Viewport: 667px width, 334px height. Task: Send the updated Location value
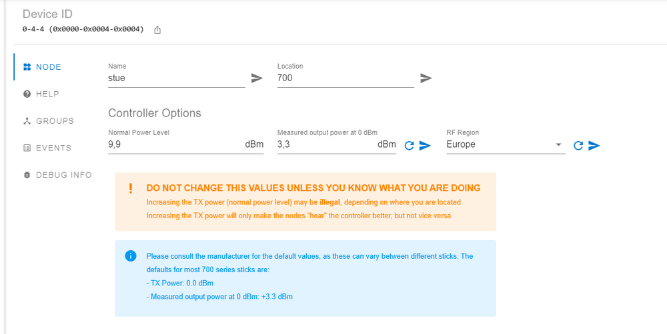(426, 78)
